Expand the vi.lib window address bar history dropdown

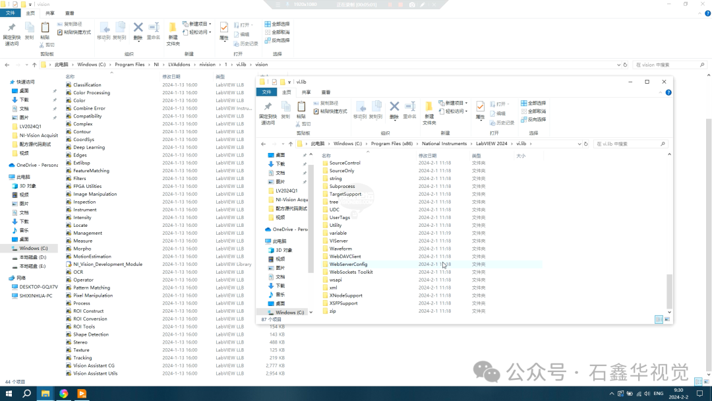(x=579, y=144)
